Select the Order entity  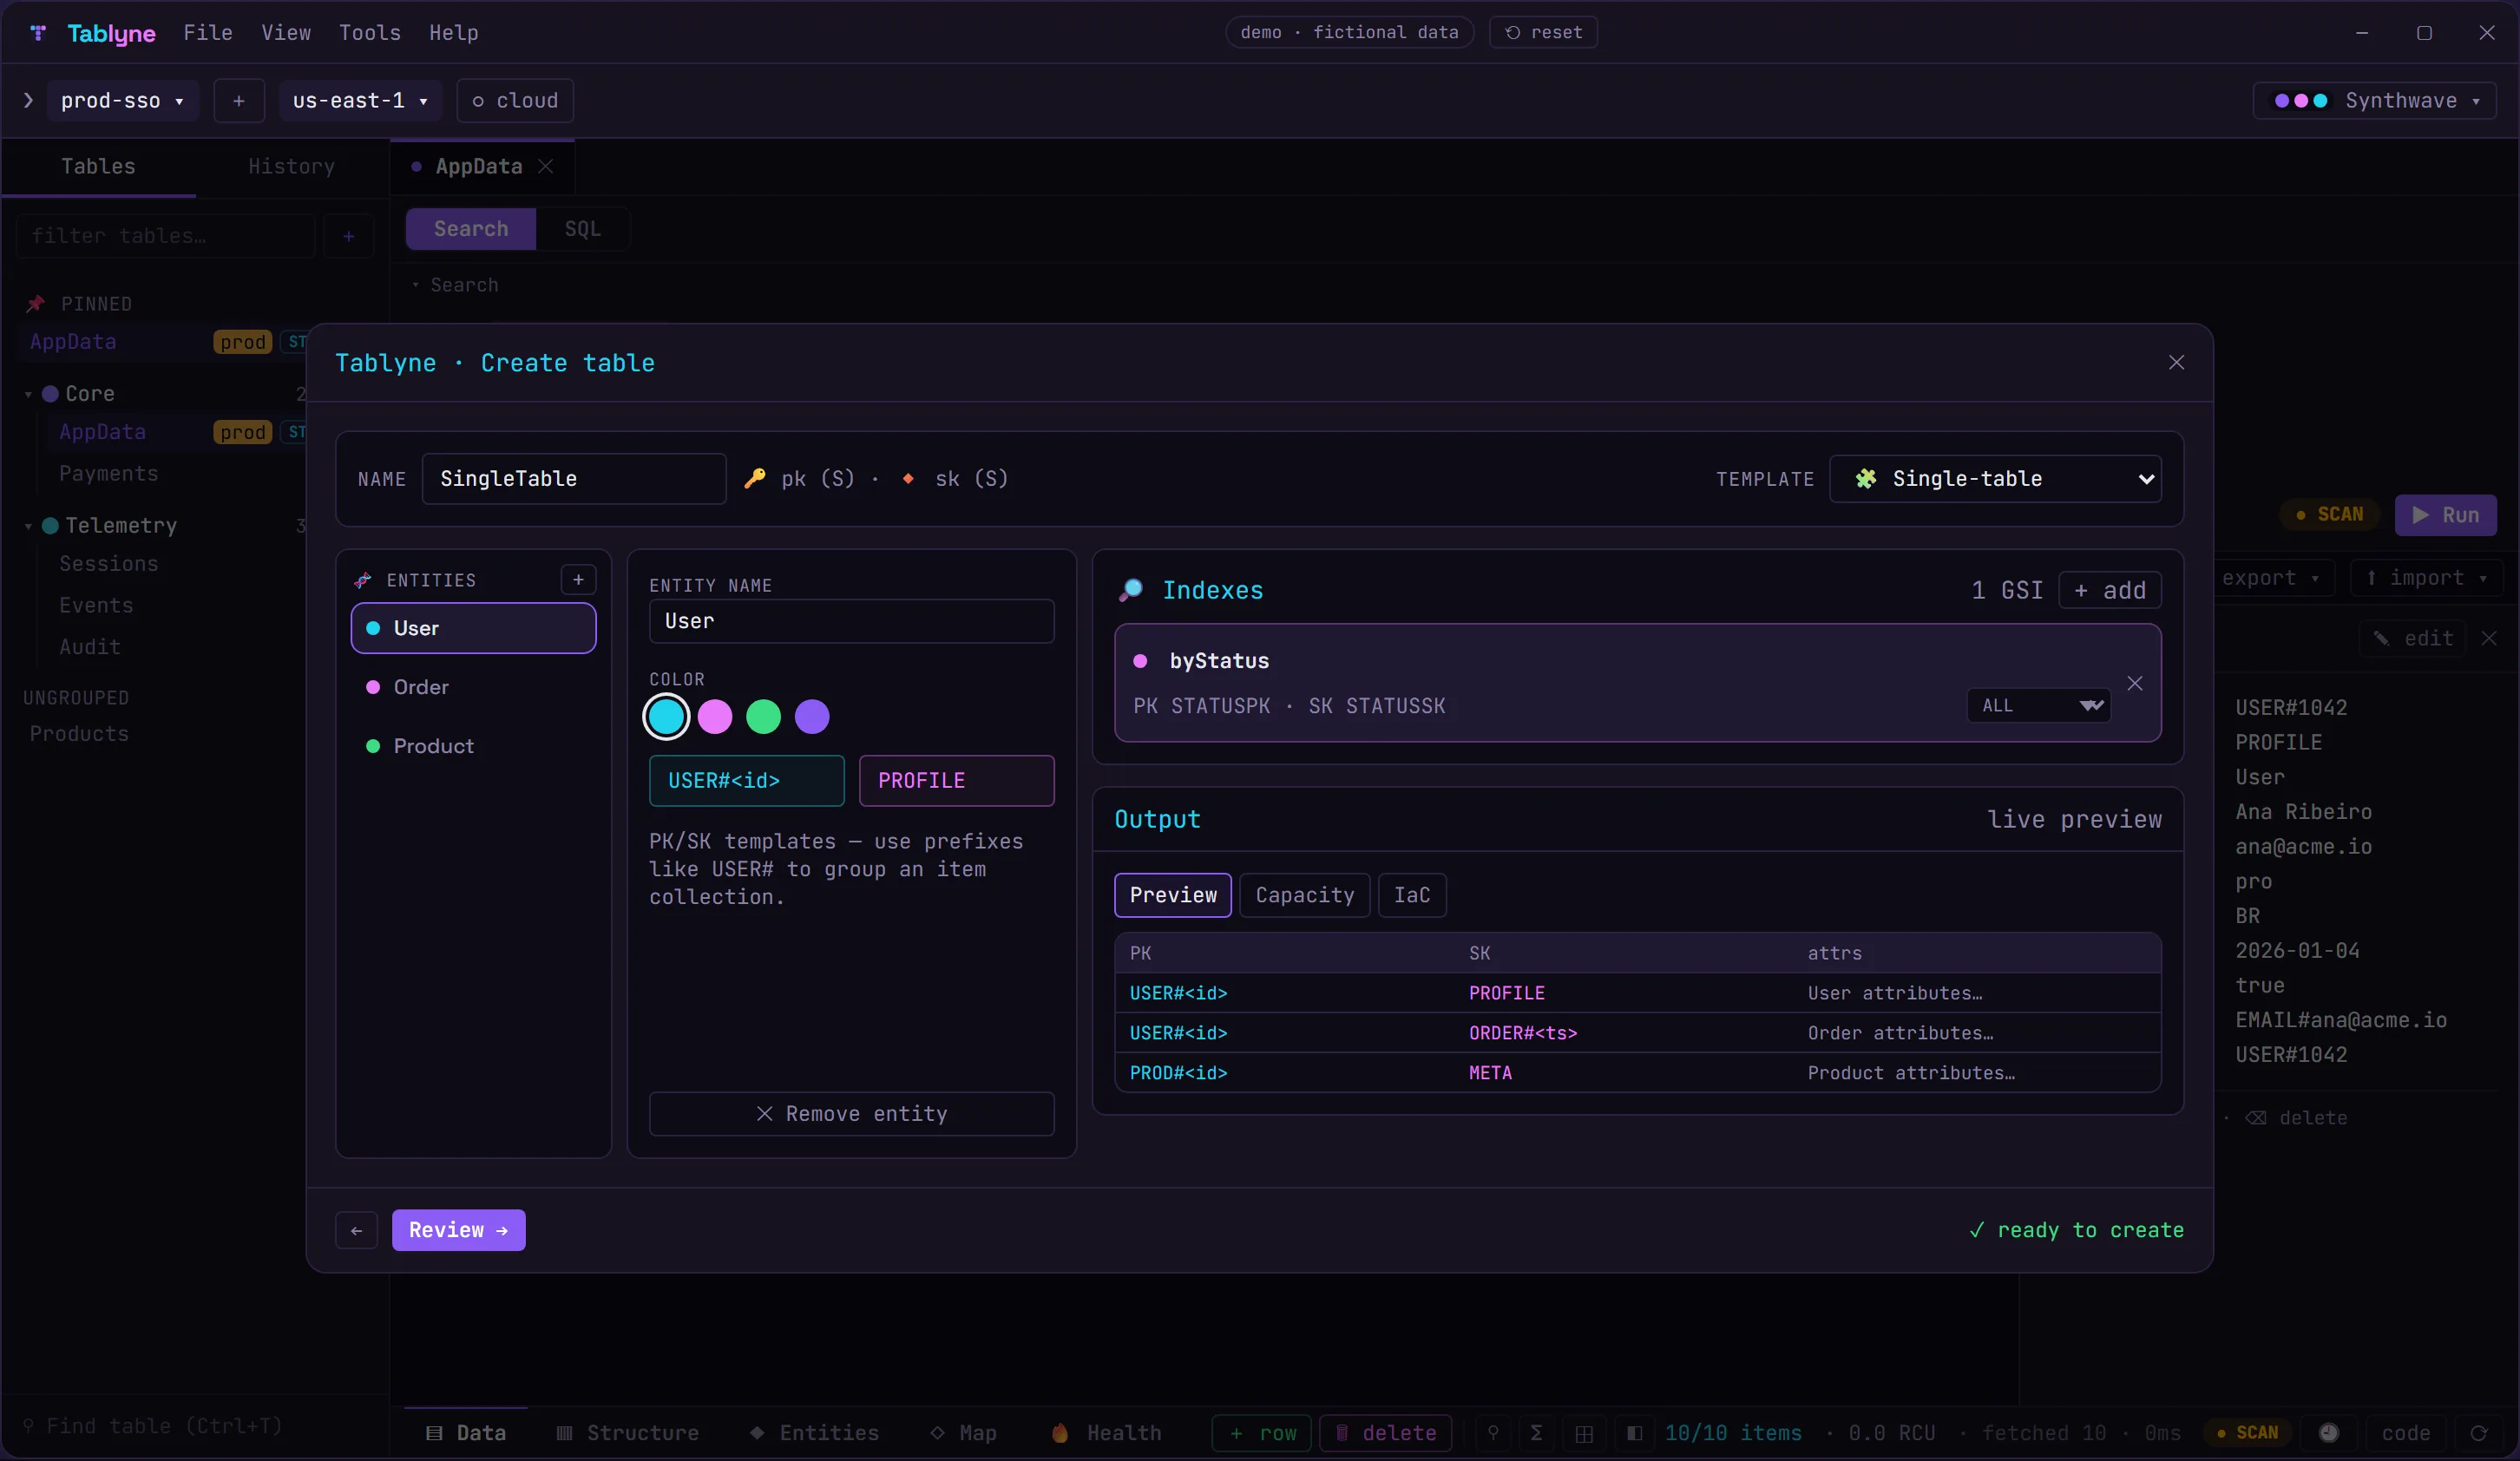click(x=473, y=687)
